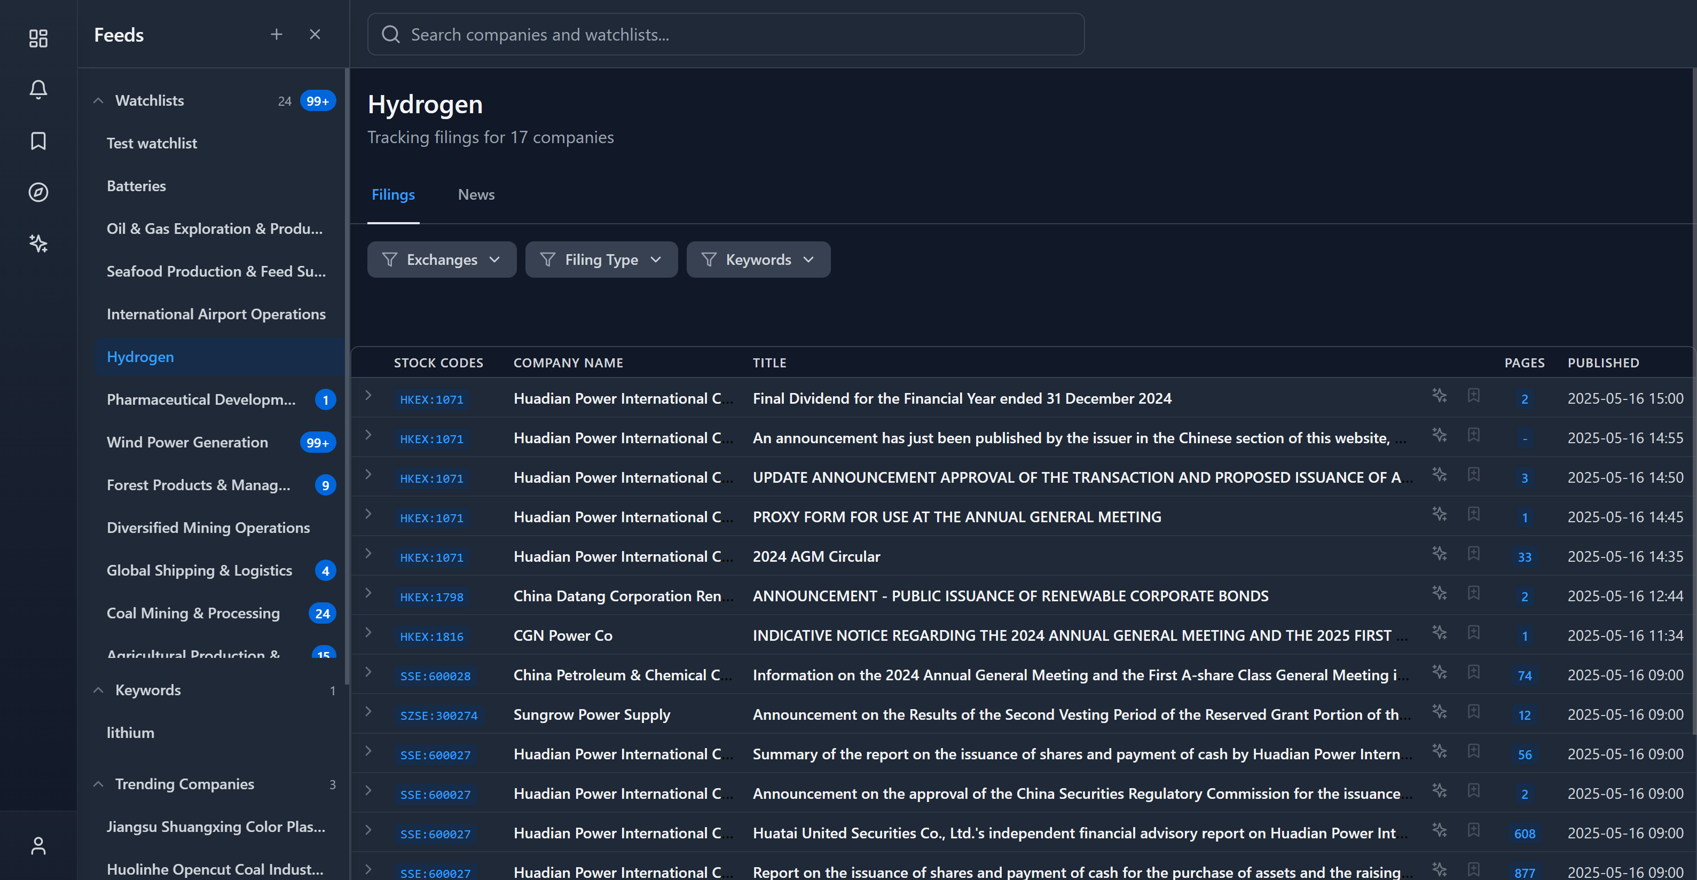Click the AI summary sparkle on Final Dividend row
Screen dimensions: 1697x880
[x=1440, y=396]
